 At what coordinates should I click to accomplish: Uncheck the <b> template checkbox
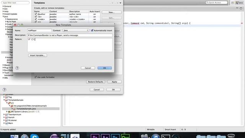click(x=36, y=16)
